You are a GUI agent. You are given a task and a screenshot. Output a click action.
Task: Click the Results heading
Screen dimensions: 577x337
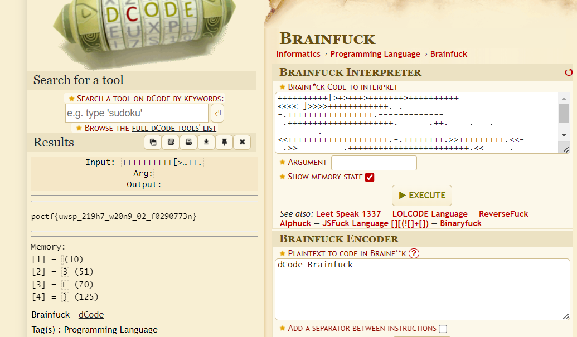pyautogui.click(x=54, y=143)
